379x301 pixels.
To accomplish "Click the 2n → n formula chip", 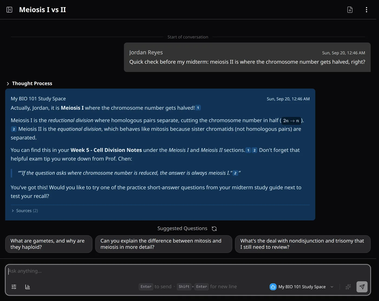I will 291,121.
